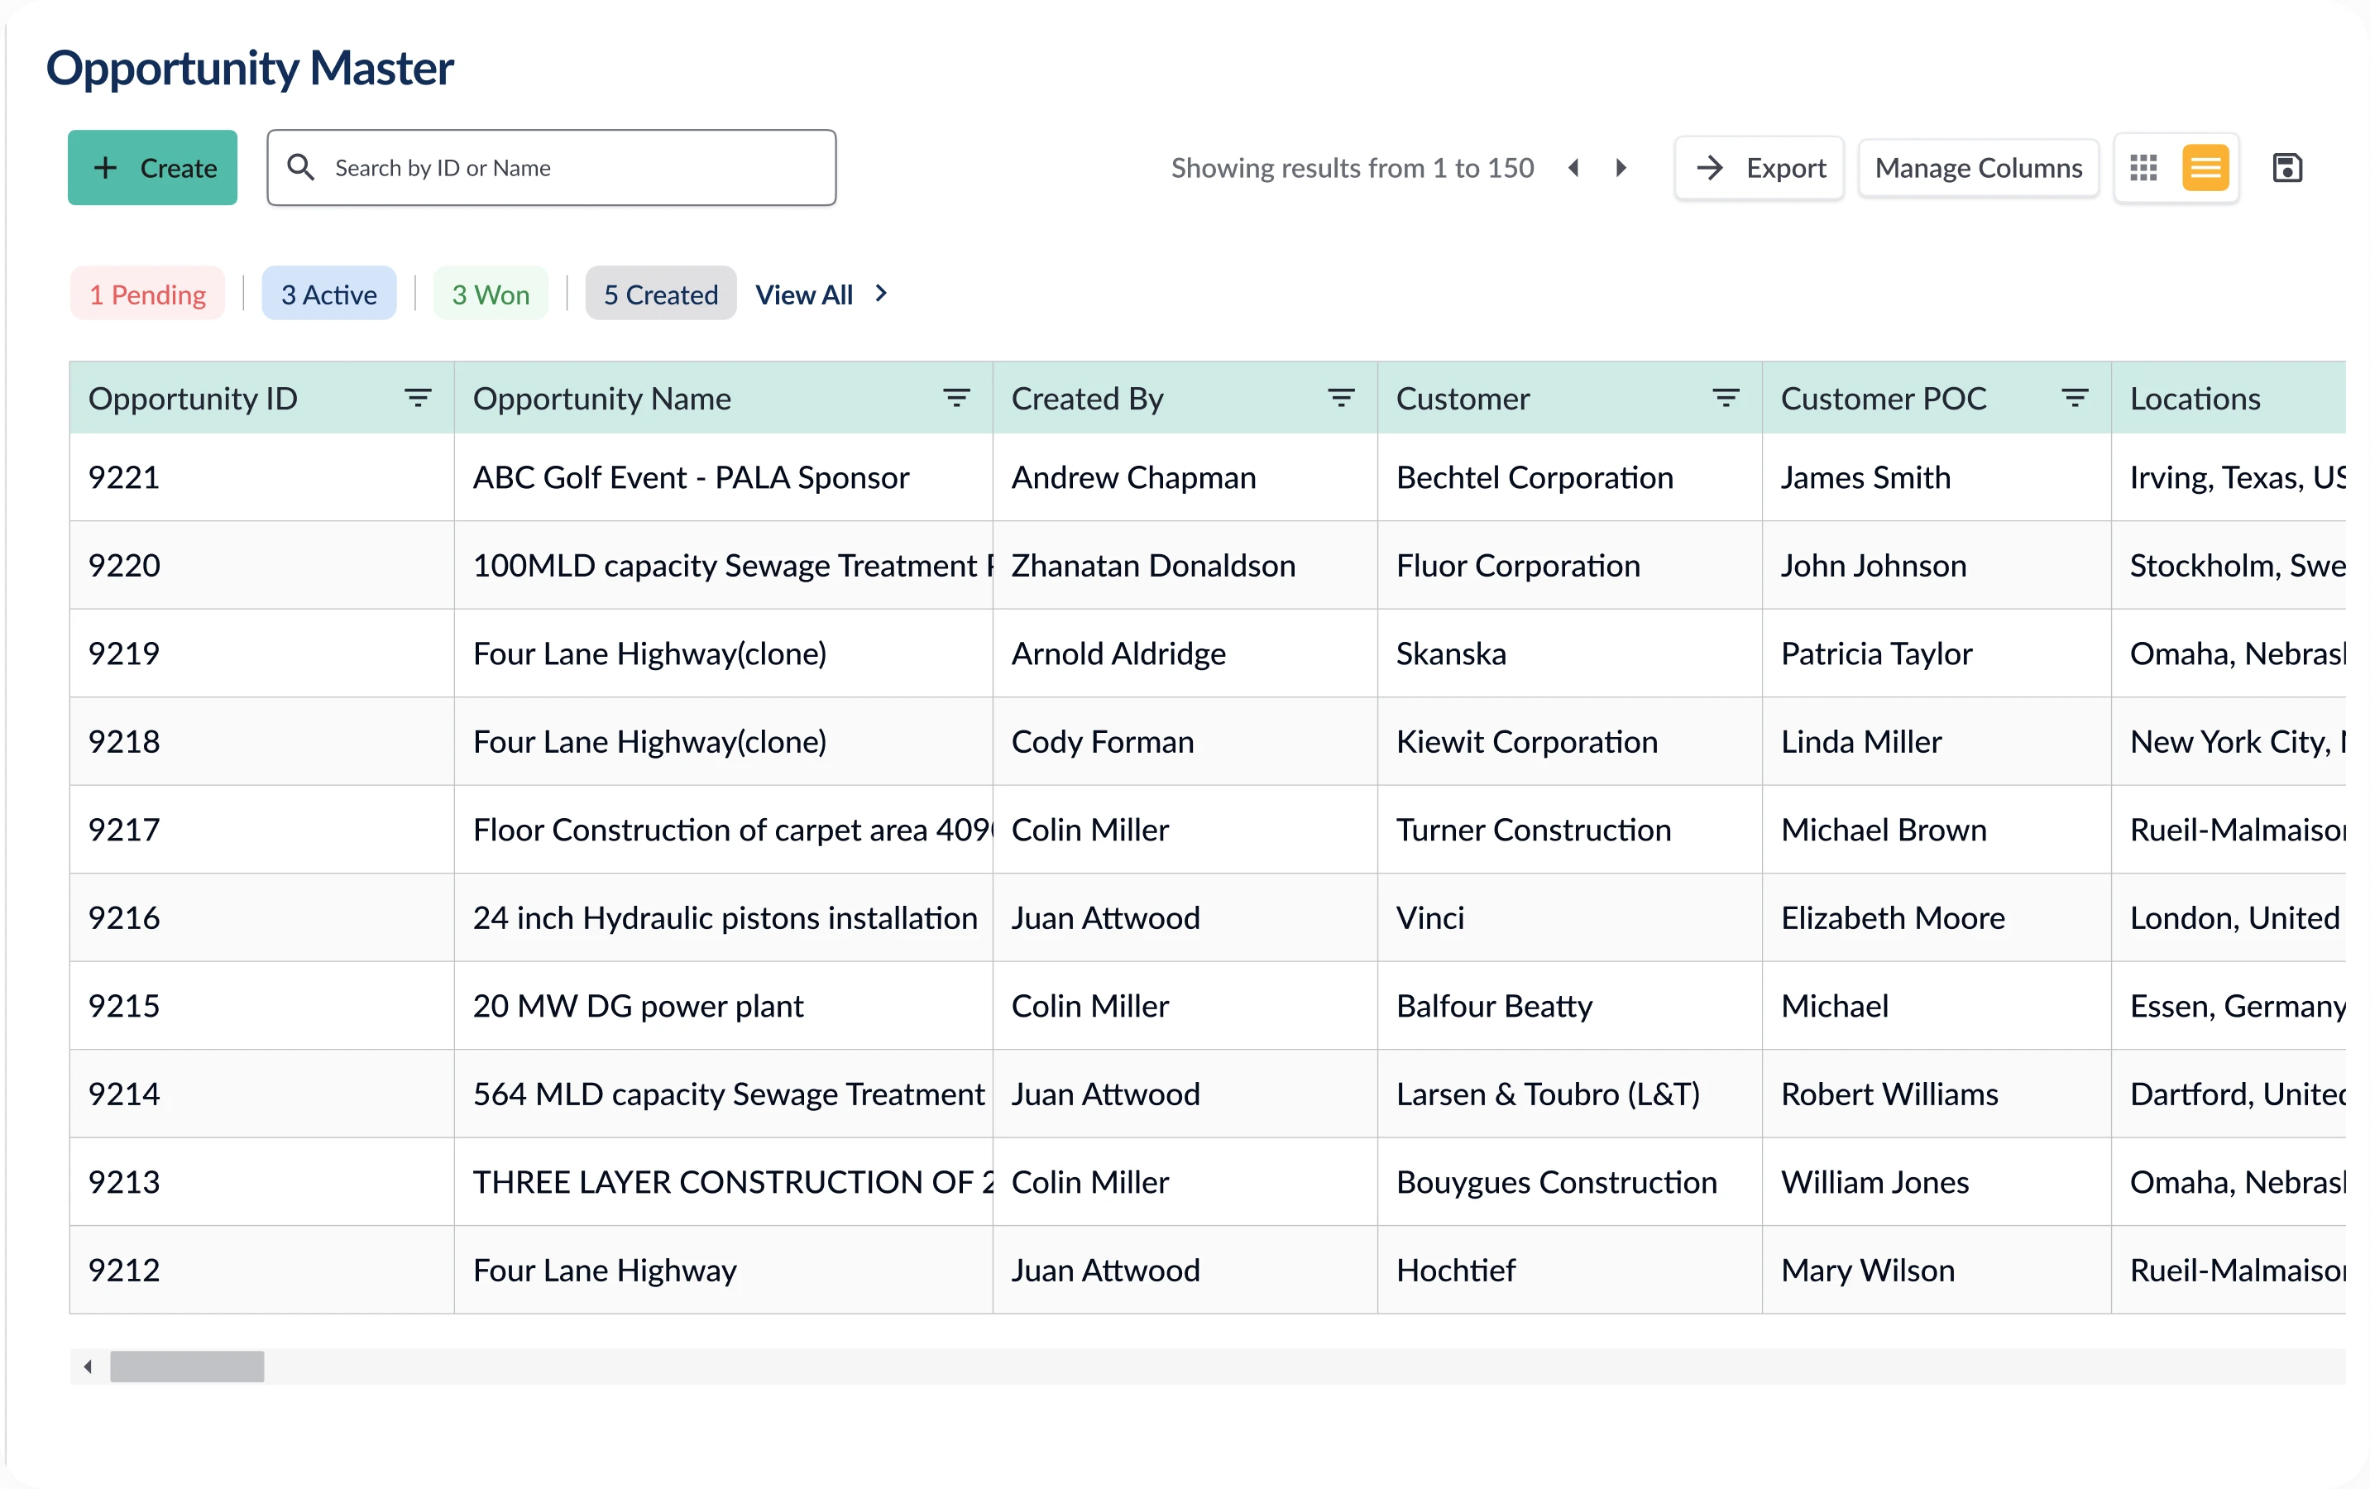Open filter on Created By column
Viewport: 2370px width, 1489px height.
coord(1340,399)
